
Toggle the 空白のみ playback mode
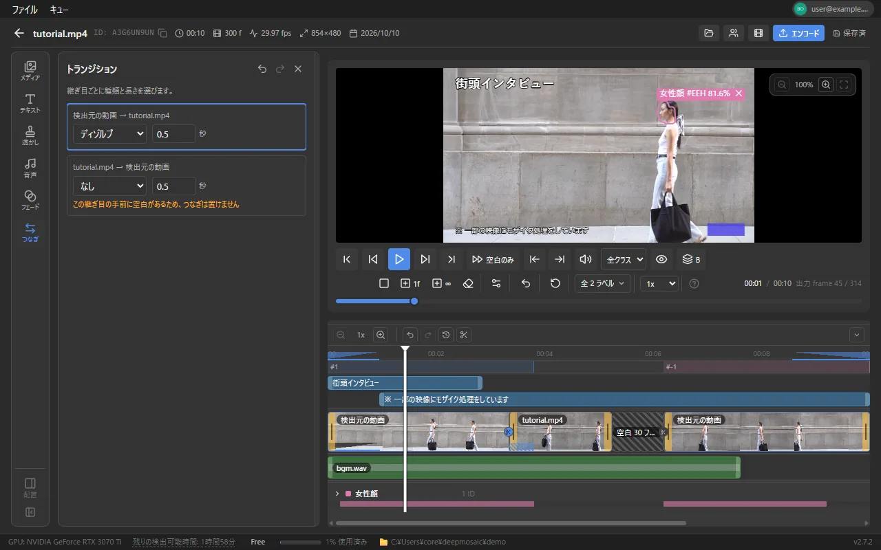click(493, 259)
